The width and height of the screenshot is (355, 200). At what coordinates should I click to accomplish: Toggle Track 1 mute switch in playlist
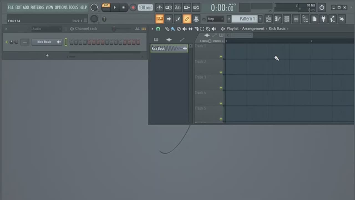pyautogui.click(x=221, y=57)
